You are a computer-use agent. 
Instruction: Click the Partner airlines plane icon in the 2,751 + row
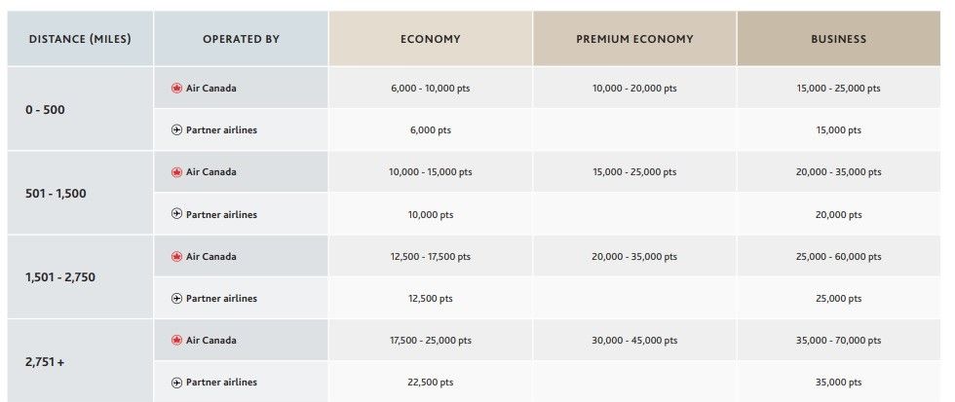(x=176, y=383)
